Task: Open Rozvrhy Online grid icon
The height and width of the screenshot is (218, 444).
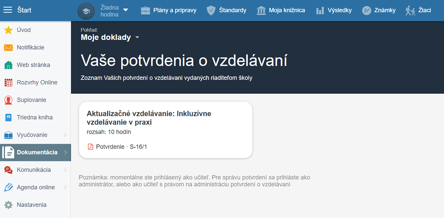Action: (x=8, y=83)
